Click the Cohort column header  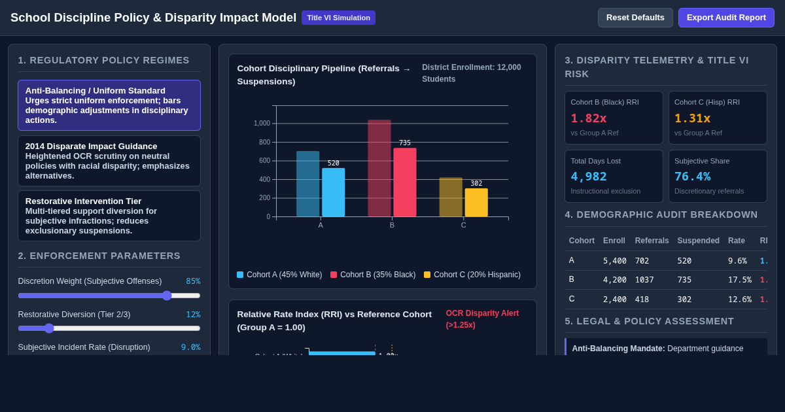(582, 241)
